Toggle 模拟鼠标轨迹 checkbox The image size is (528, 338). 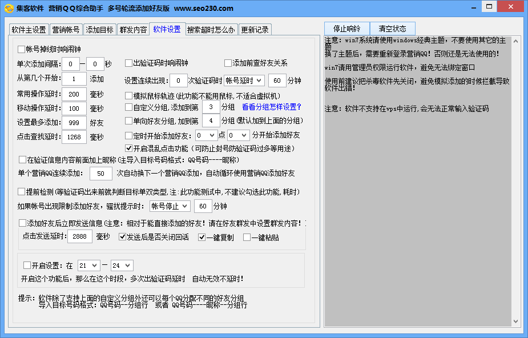(x=129, y=95)
